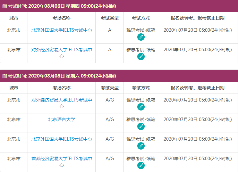Click pencil icon in 08月06日 北京外国语大学 row
This screenshot has height=172, width=238.
click(141, 37)
